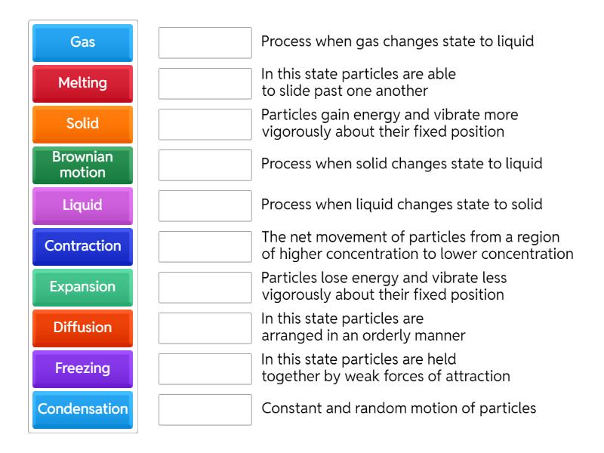Select the box beside 'slide past one another'
604x453 pixels.
point(205,83)
